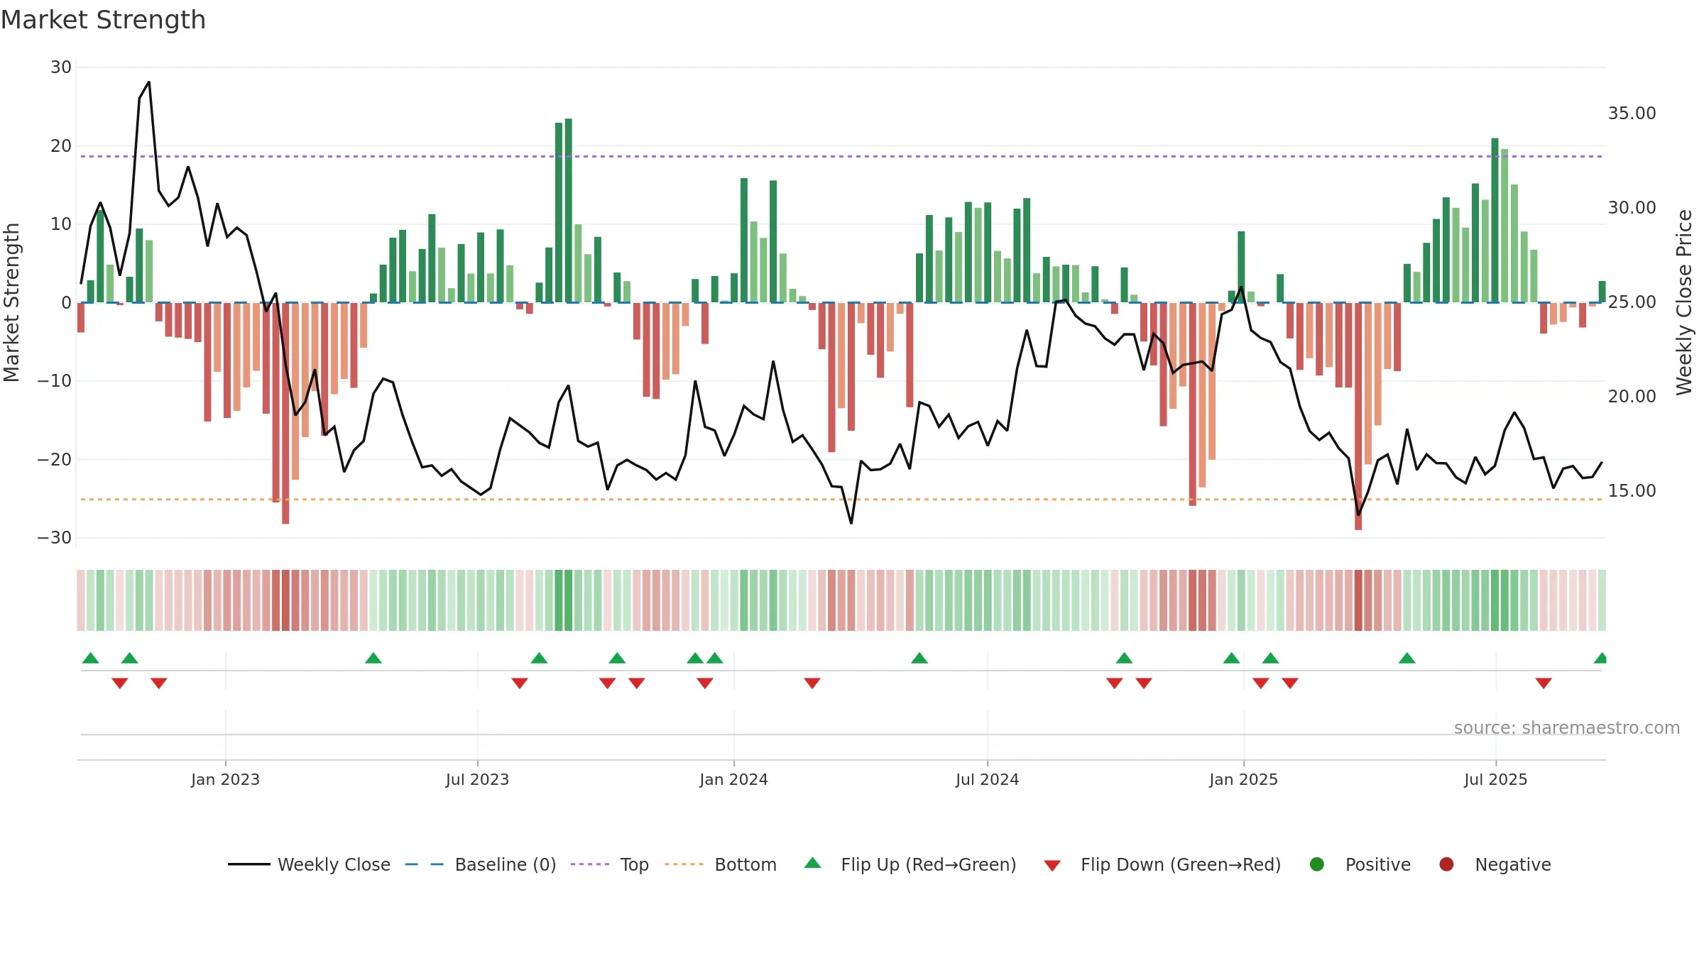Click the 35.00 price axis value
The height and width of the screenshot is (958, 1704).
coord(1632,114)
